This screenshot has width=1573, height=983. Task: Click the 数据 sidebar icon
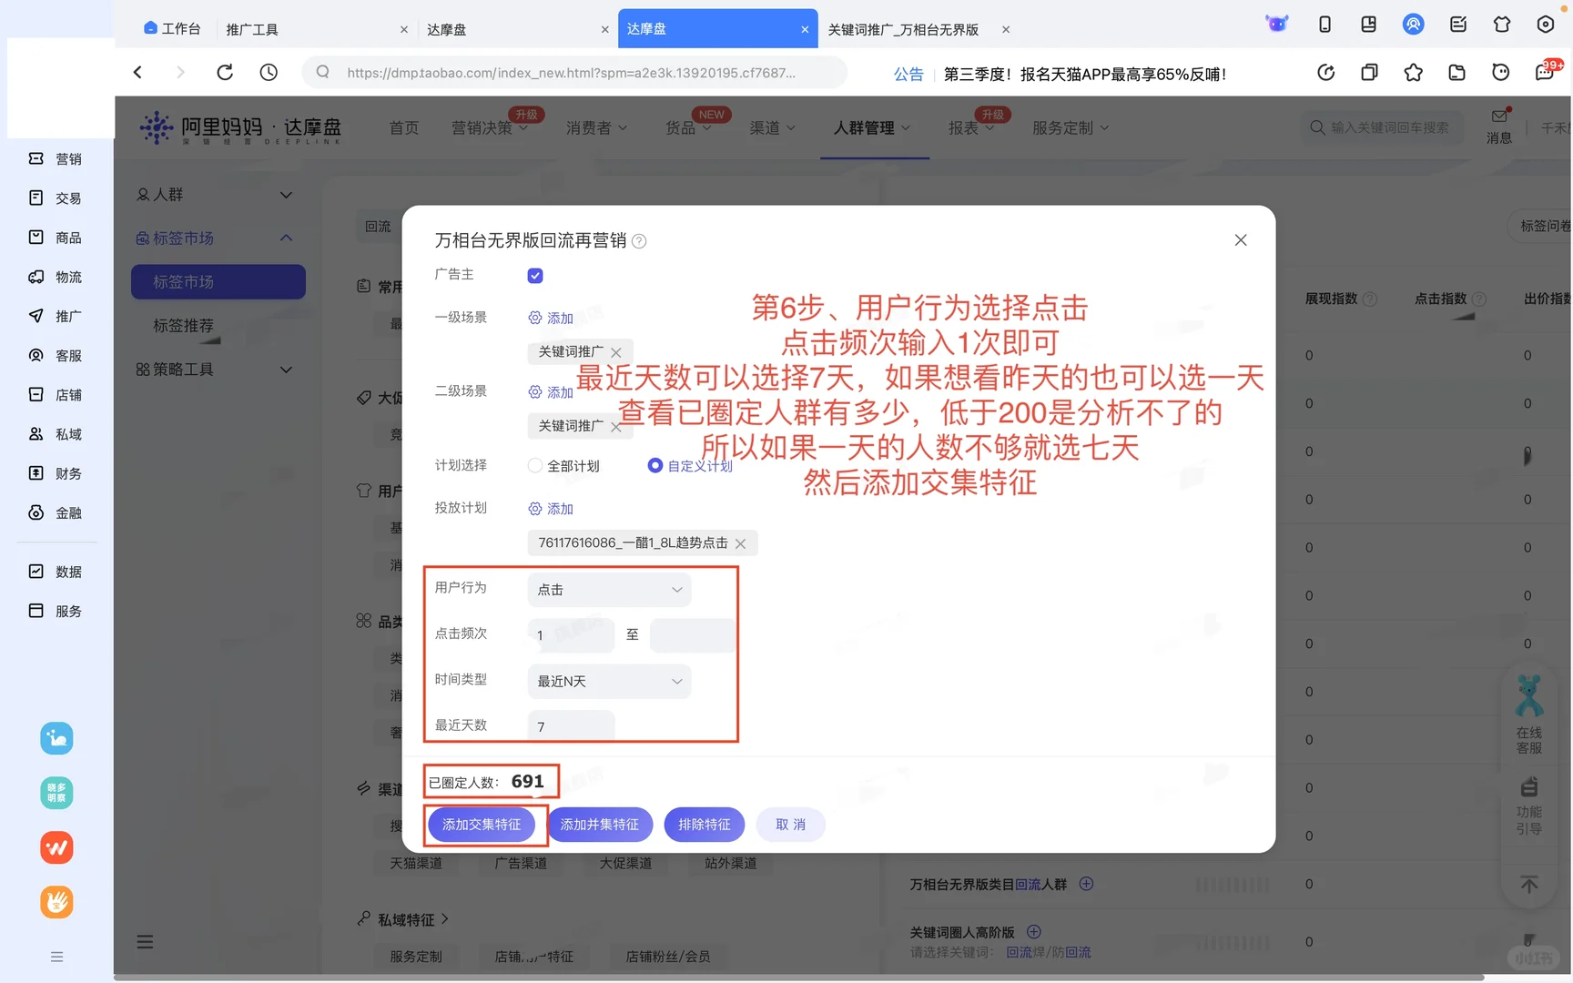tap(36, 571)
